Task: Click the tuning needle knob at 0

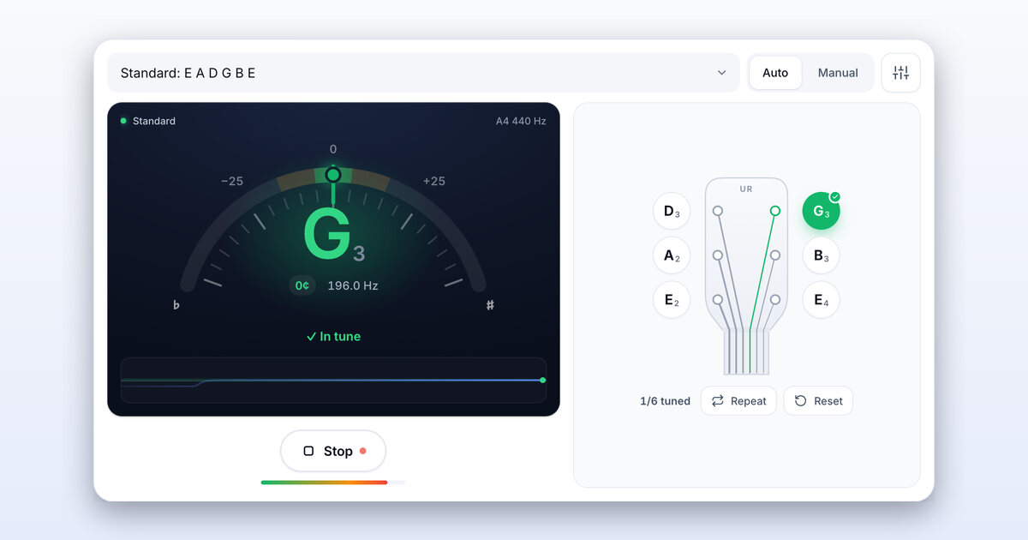Action: coord(333,175)
